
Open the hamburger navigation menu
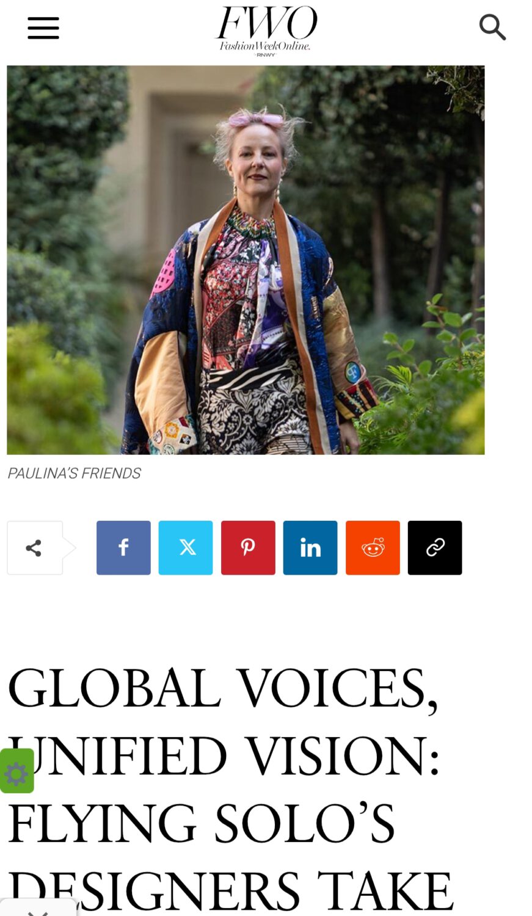43,28
